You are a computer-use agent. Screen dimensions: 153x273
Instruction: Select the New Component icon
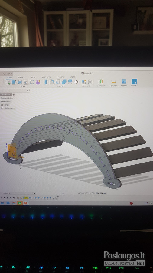click(x=84, y=82)
